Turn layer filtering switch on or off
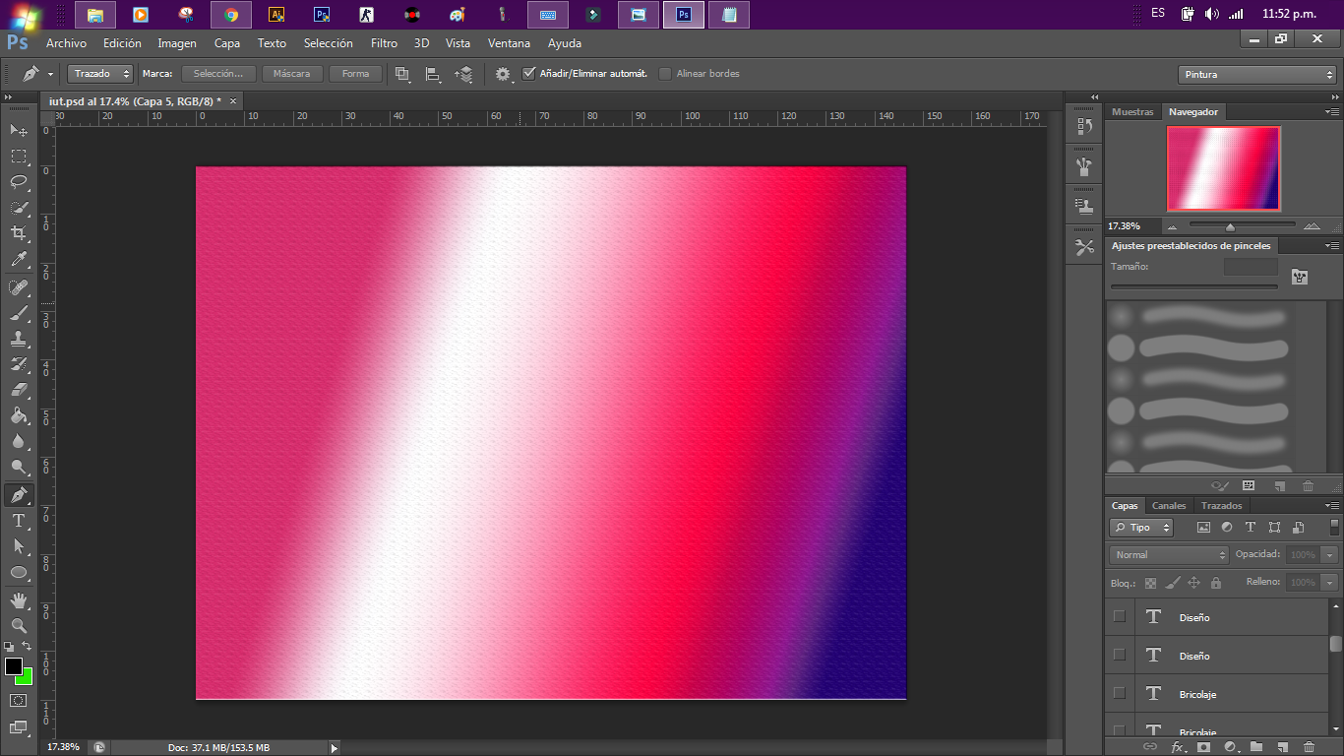 [x=1334, y=528]
